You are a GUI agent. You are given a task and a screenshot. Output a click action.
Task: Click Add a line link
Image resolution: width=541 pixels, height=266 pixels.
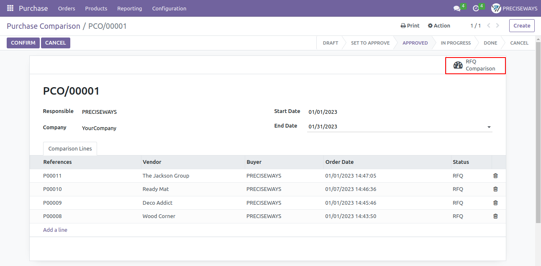coord(55,230)
